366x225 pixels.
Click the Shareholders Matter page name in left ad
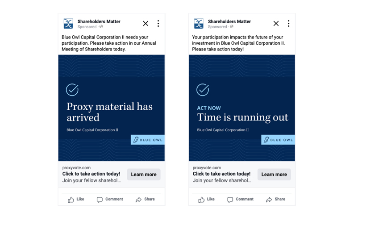tap(99, 21)
